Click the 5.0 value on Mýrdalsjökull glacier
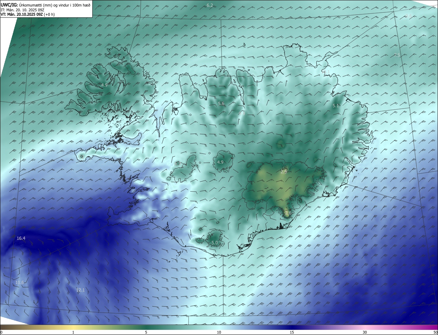 (x=215, y=243)
